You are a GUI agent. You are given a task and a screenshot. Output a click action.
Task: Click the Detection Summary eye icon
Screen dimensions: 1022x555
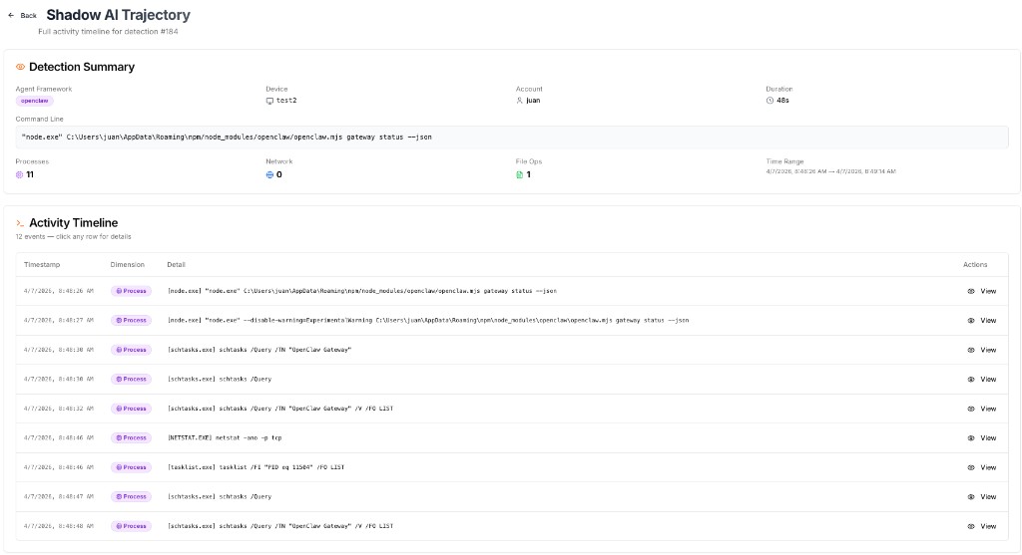coord(20,67)
